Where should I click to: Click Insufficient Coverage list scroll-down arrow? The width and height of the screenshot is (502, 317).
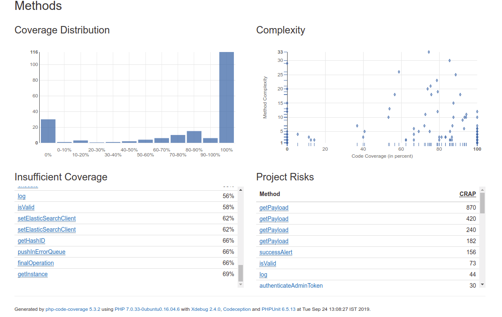pyautogui.click(x=241, y=284)
